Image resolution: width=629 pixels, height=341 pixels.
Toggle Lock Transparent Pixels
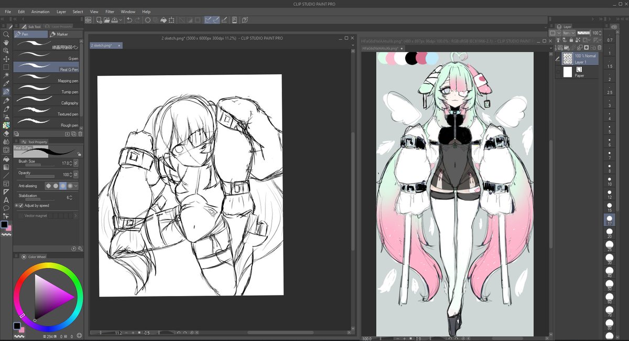[578, 40]
